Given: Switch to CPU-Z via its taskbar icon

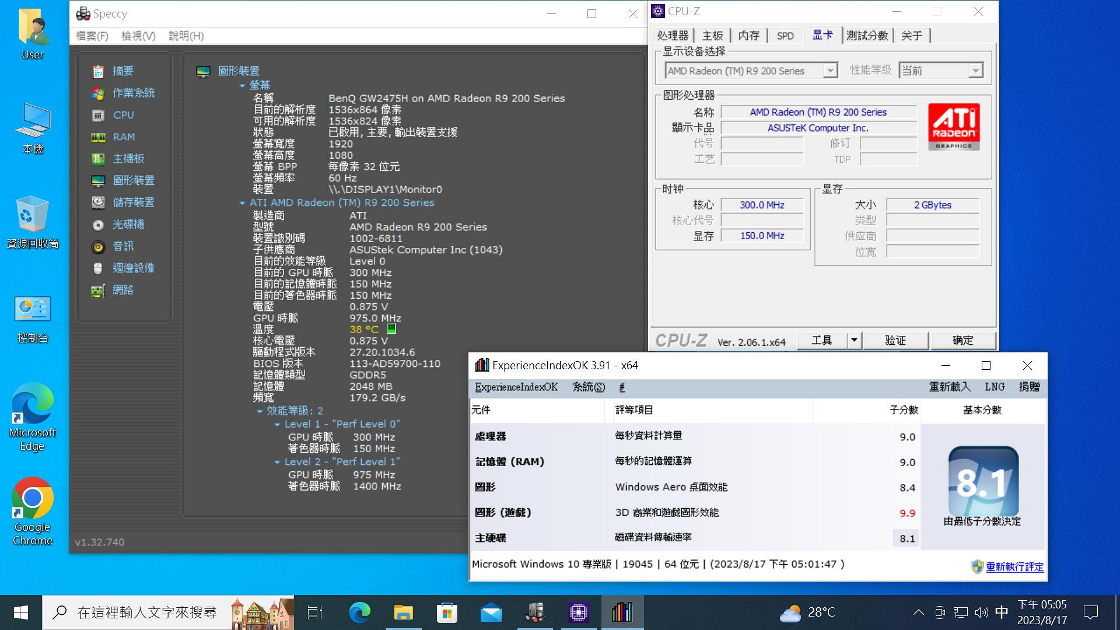Looking at the screenshot, I should coord(578,612).
